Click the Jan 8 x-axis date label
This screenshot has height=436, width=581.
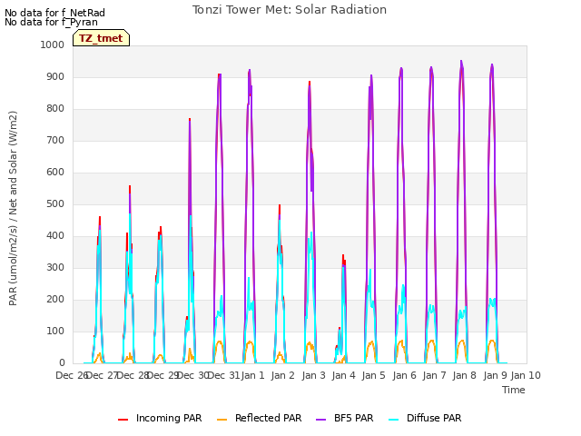point(464,375)
